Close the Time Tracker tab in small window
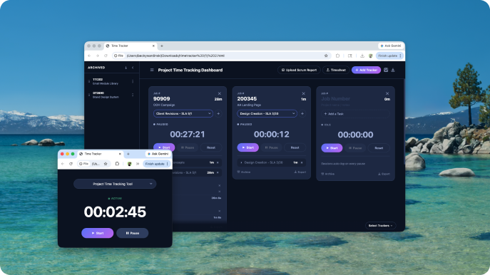 tap(120, 154)
